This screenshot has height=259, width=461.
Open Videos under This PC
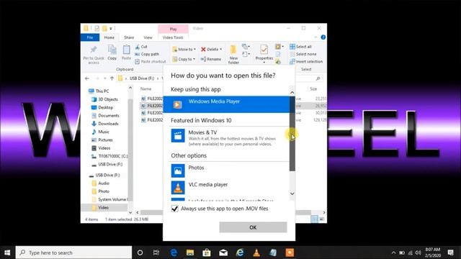[x=101, y=148]
